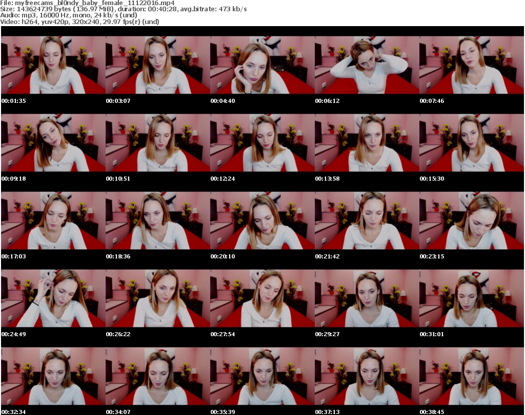Click the frame at 00:10:51
The height and width of the screenshot is (415, 525).
[157, 143]
